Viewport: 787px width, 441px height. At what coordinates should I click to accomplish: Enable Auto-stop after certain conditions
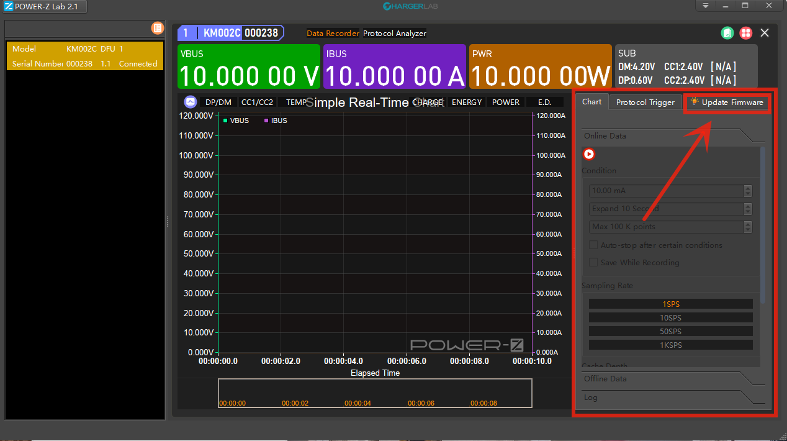coord(593,245)
